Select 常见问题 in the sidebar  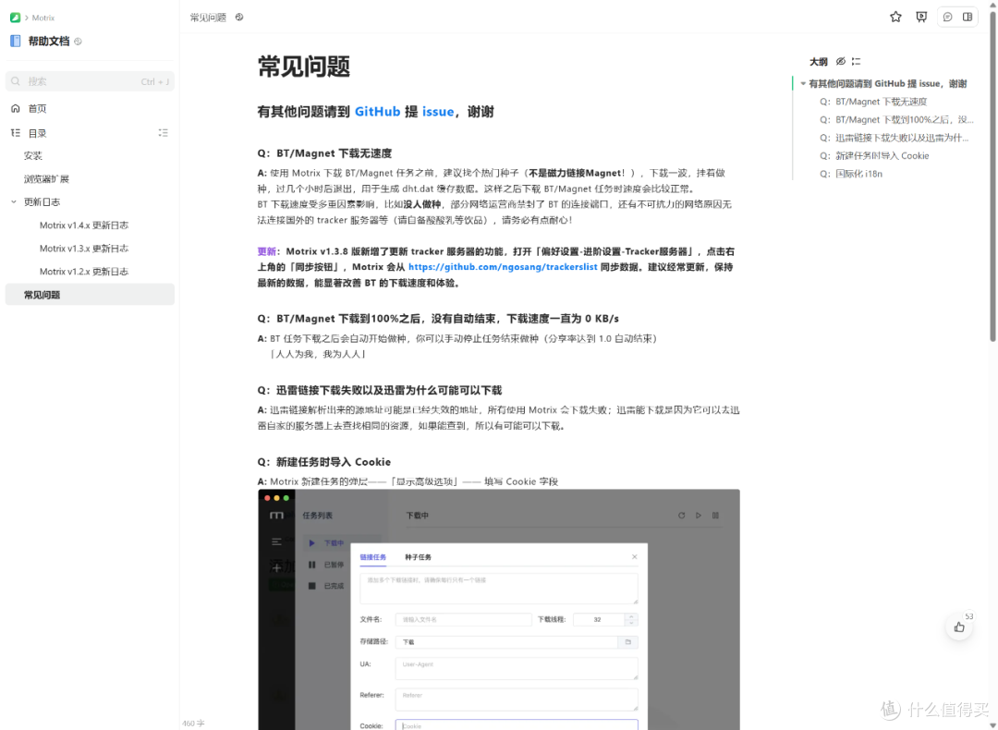[90, 295]
